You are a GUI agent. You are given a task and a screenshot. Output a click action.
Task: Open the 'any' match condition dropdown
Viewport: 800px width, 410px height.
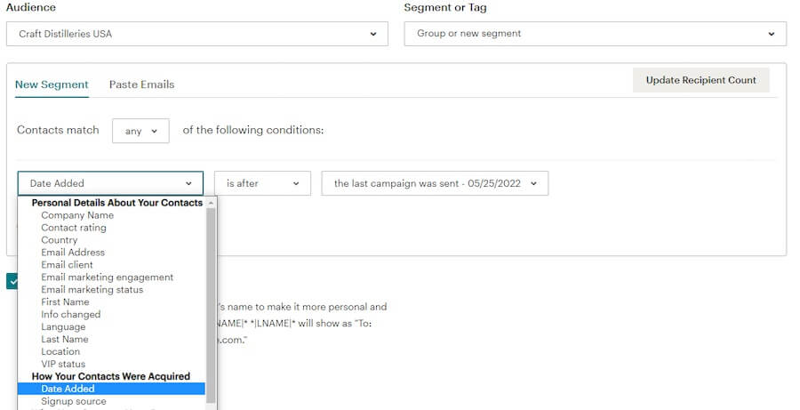pos(140,131)
